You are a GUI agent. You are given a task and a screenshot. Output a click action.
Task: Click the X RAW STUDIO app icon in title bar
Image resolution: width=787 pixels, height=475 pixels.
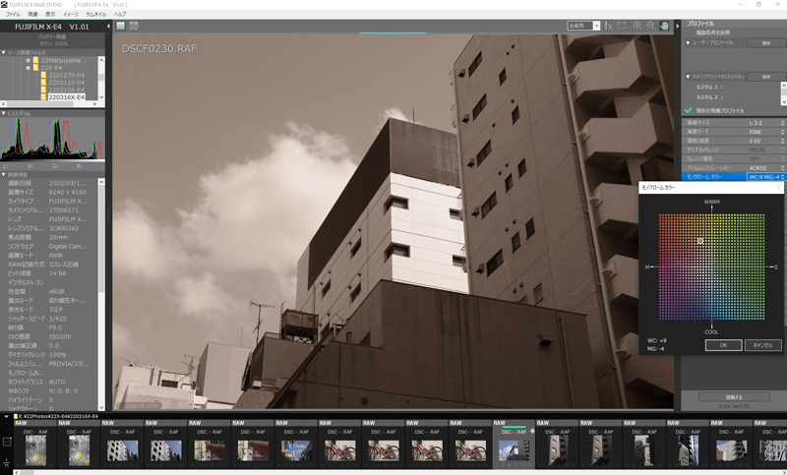click(4, 5)
